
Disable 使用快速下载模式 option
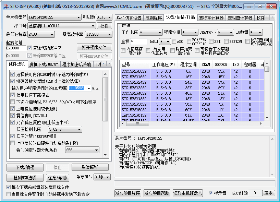pyautogui.click(x=12, y=95)
